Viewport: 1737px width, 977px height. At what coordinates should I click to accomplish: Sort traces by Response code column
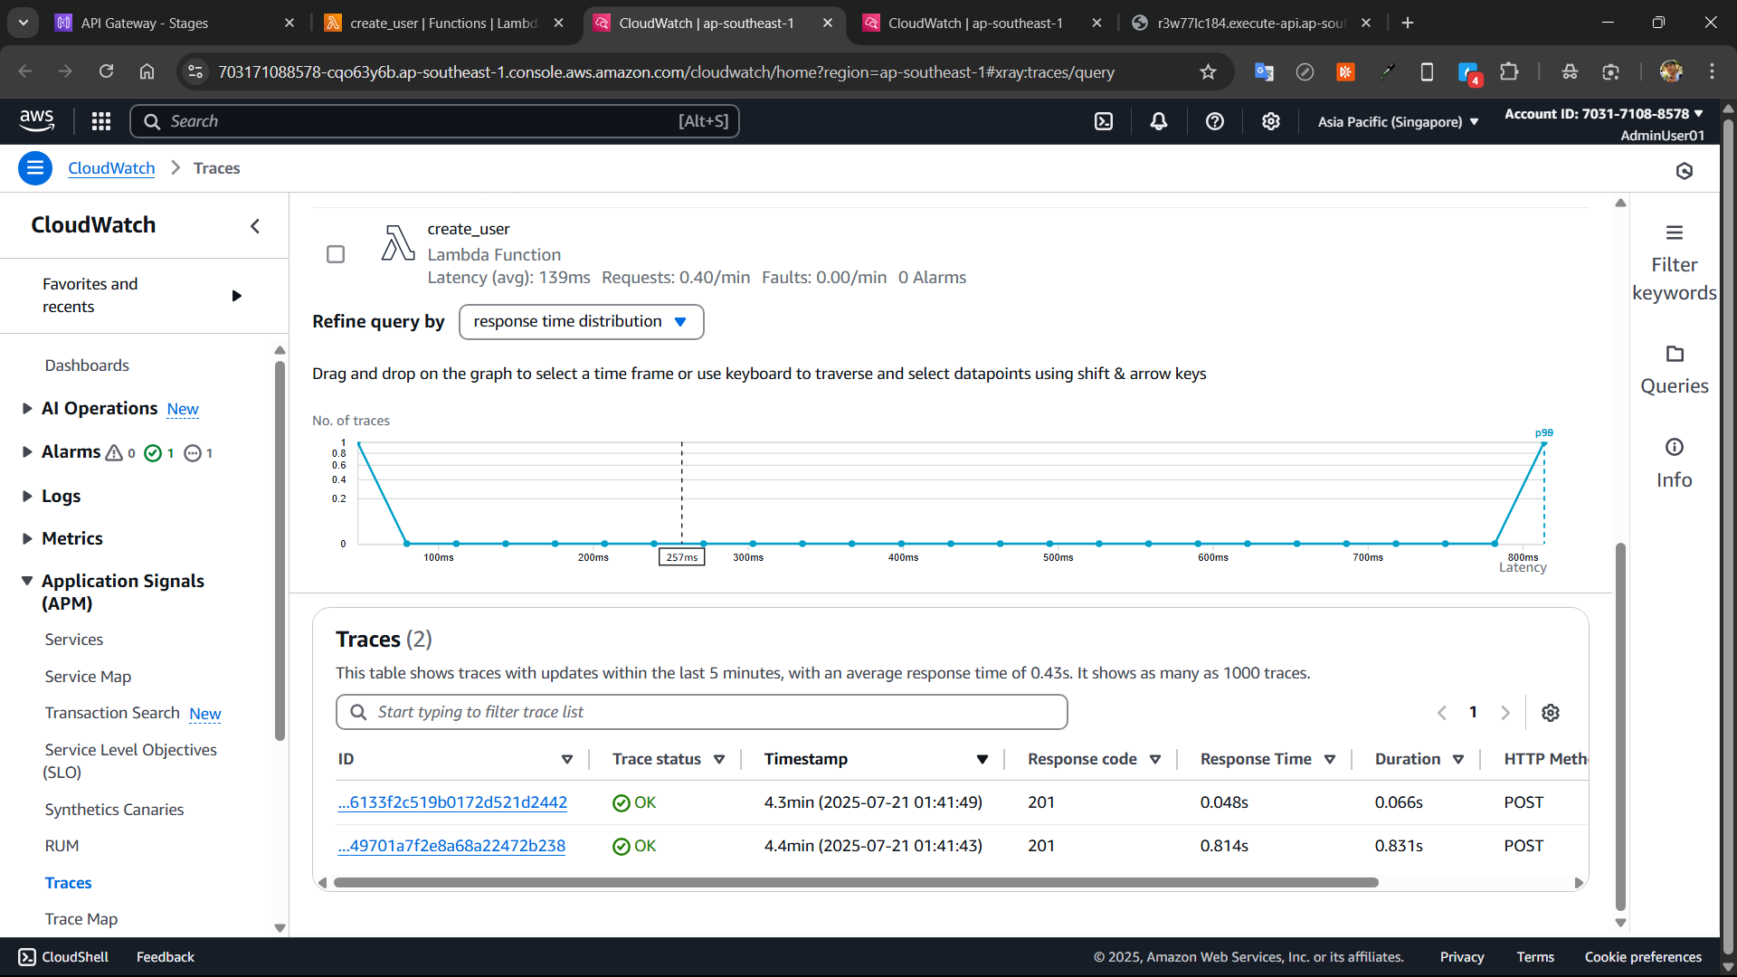[1155, 760]
